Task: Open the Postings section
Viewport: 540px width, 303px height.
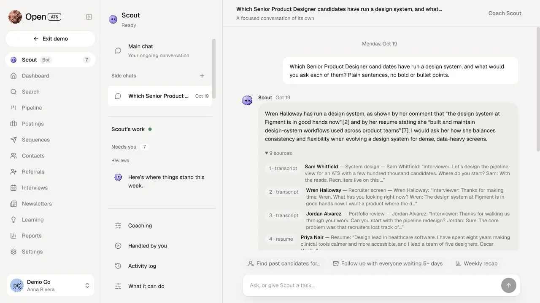Action: [51, 124]
